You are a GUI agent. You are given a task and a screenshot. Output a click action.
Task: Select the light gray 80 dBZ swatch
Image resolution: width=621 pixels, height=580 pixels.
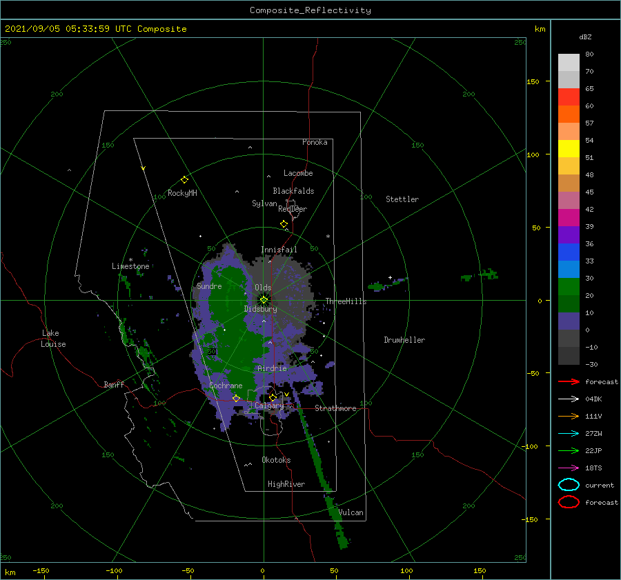click(x=569, y=62)
